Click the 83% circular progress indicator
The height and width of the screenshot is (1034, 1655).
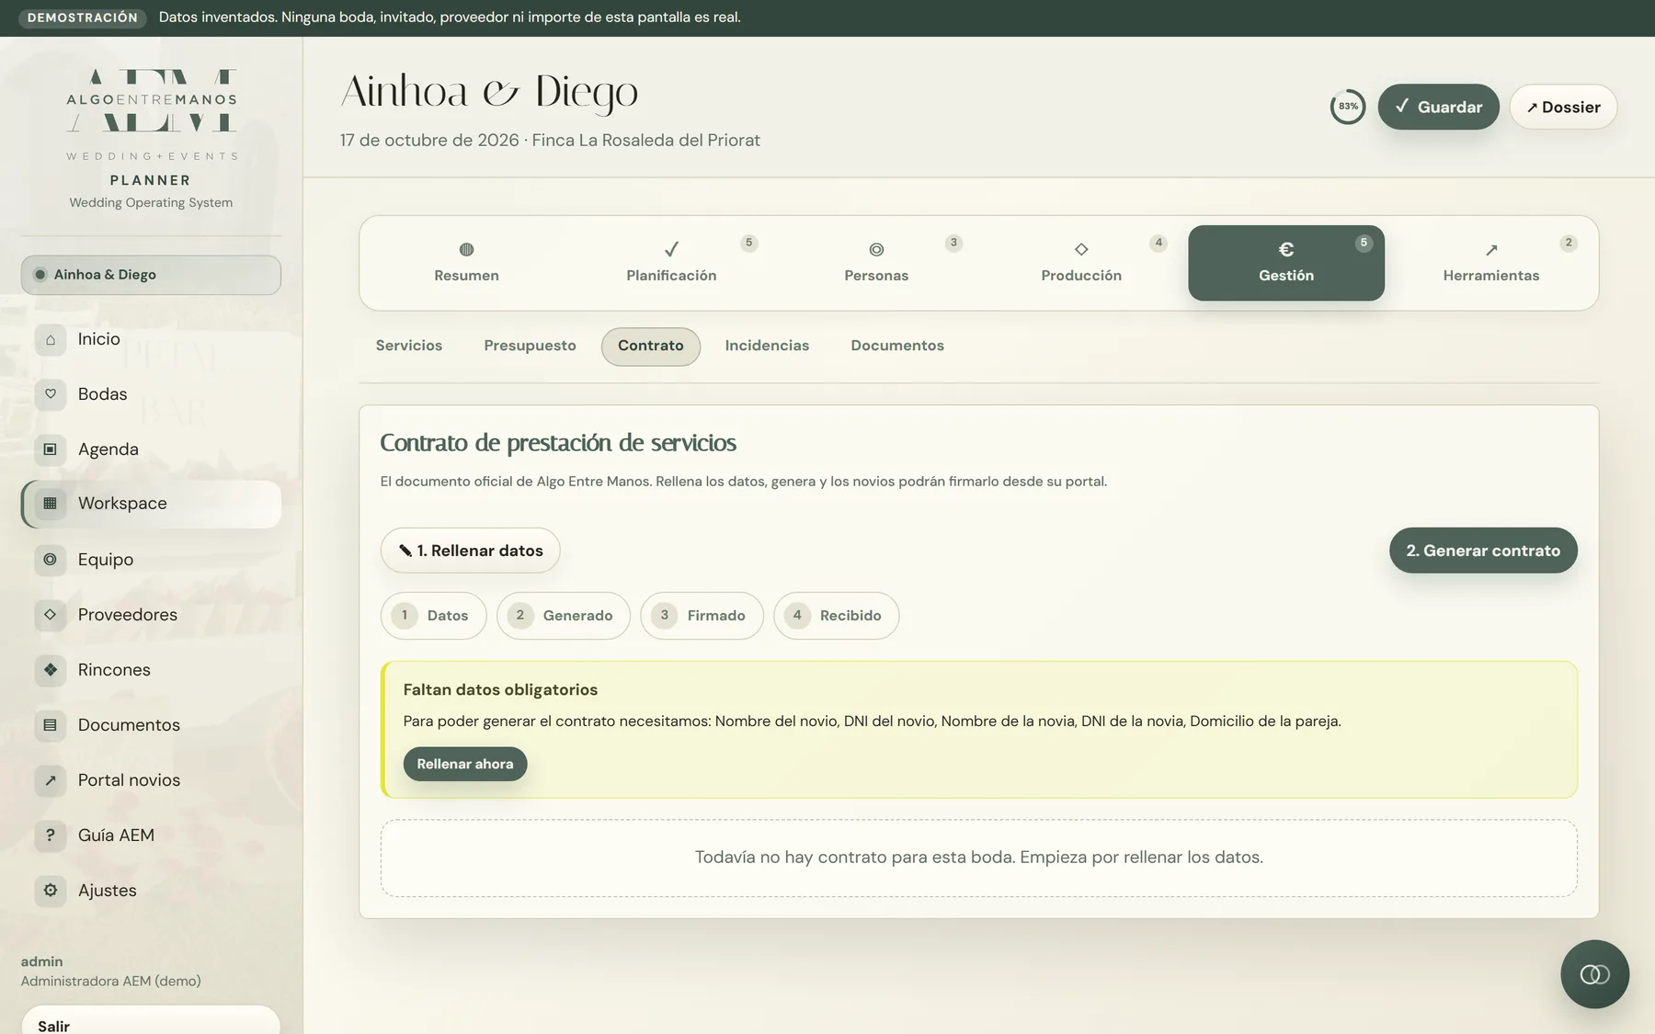[x=1348, y=107]
